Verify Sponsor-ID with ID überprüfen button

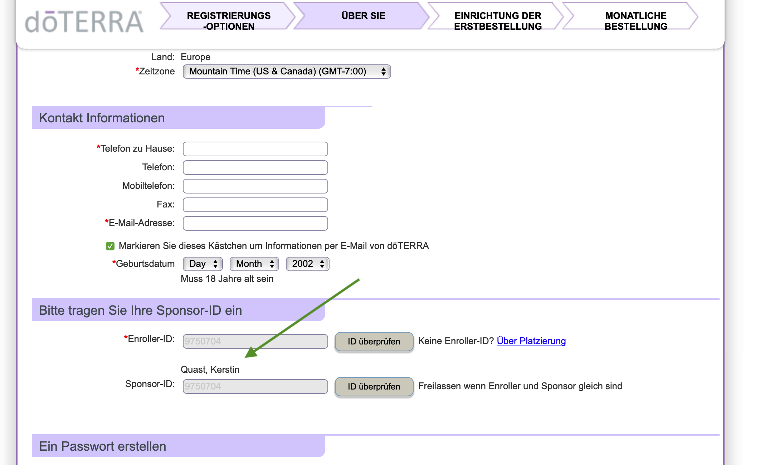coord(374,387)
